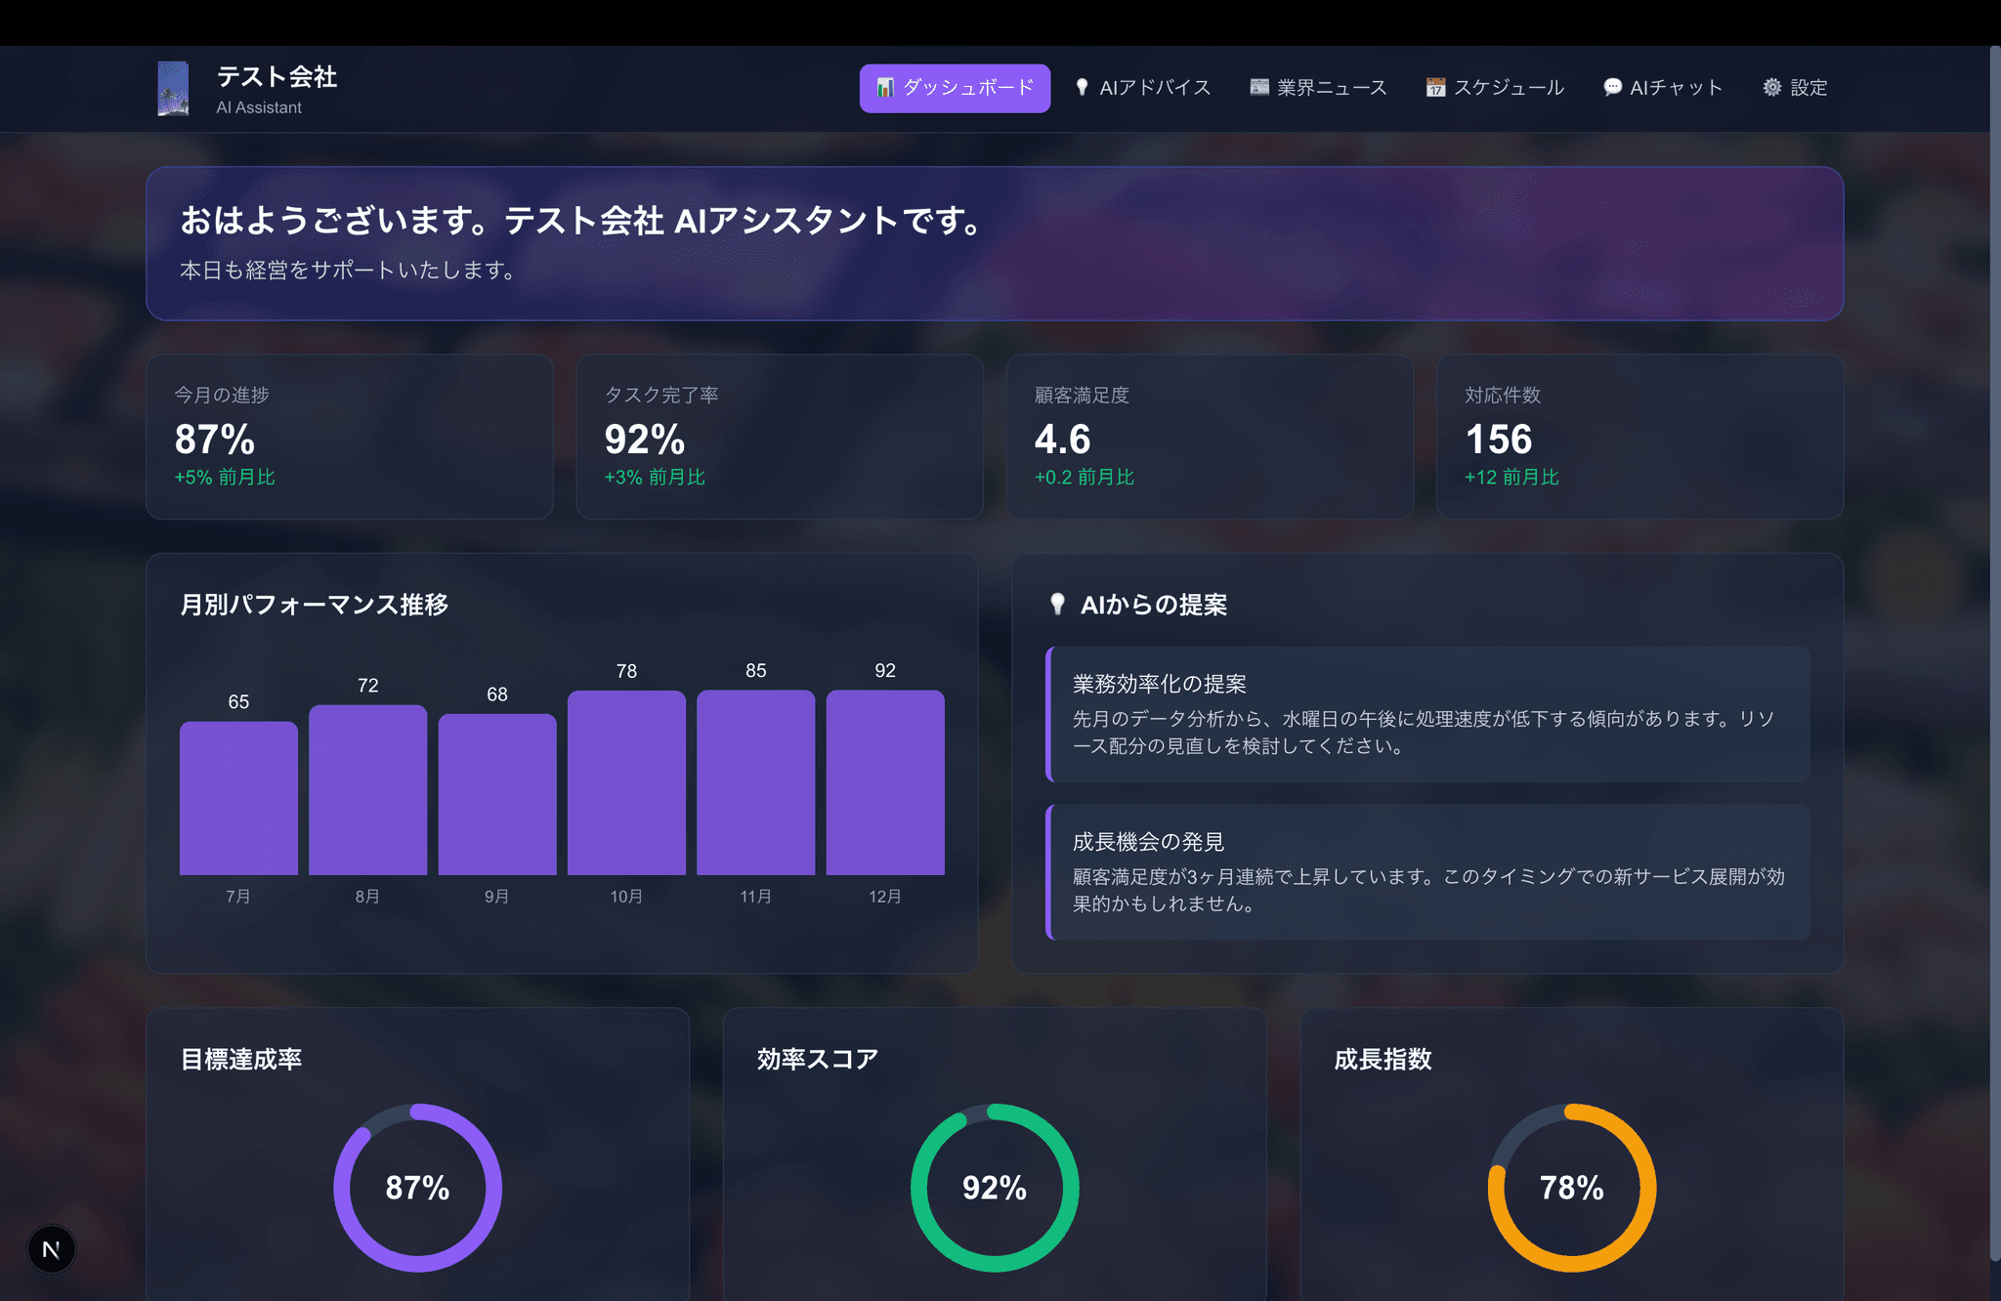Click the テスト会社 company logo image
This screenshot has height=1301, width=2001.
(172, 88)
